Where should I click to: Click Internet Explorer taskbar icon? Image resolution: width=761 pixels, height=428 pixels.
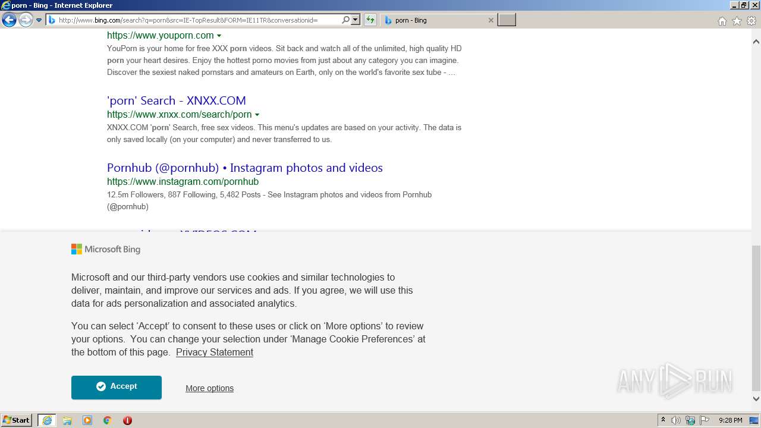pos(47,420)
